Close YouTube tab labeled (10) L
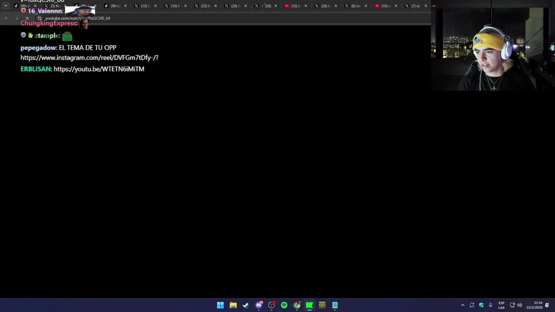This screenshot has width=555, height=312. click(306, 6)
